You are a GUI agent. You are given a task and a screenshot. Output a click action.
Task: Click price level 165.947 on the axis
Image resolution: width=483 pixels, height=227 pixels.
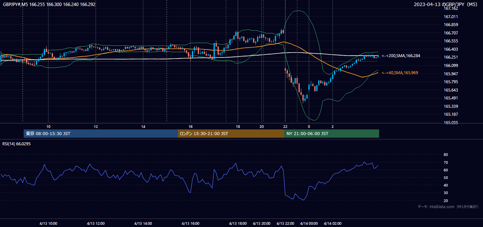tap(451, 74)
